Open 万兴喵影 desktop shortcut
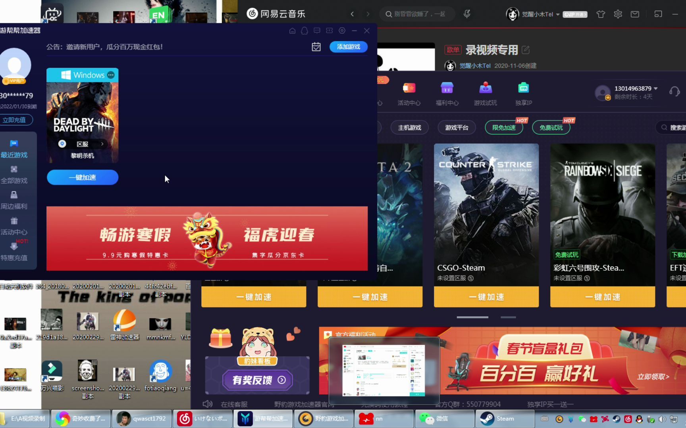 52,376
